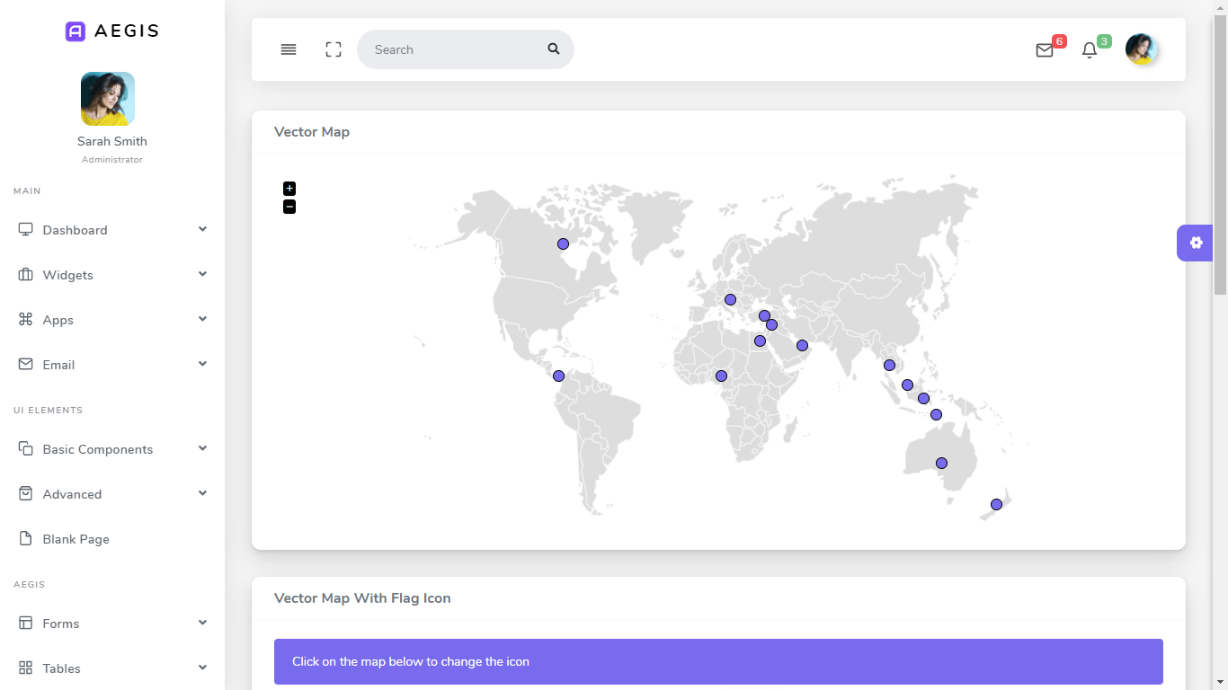The height and width of the screenshot is (690, 1228).
Task: Zoom out on the vector map
Action: click(x=289, y=207)
